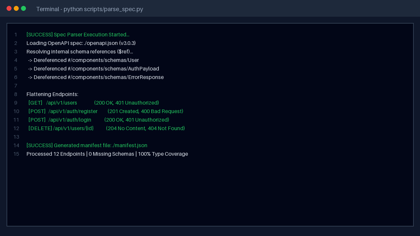
Task: Click line number 13 in the gutter
Action: 16,137
